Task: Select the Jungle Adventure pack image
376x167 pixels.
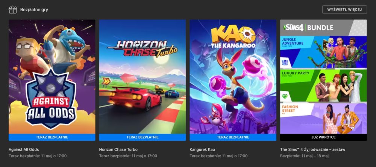Action: [323, 52]
